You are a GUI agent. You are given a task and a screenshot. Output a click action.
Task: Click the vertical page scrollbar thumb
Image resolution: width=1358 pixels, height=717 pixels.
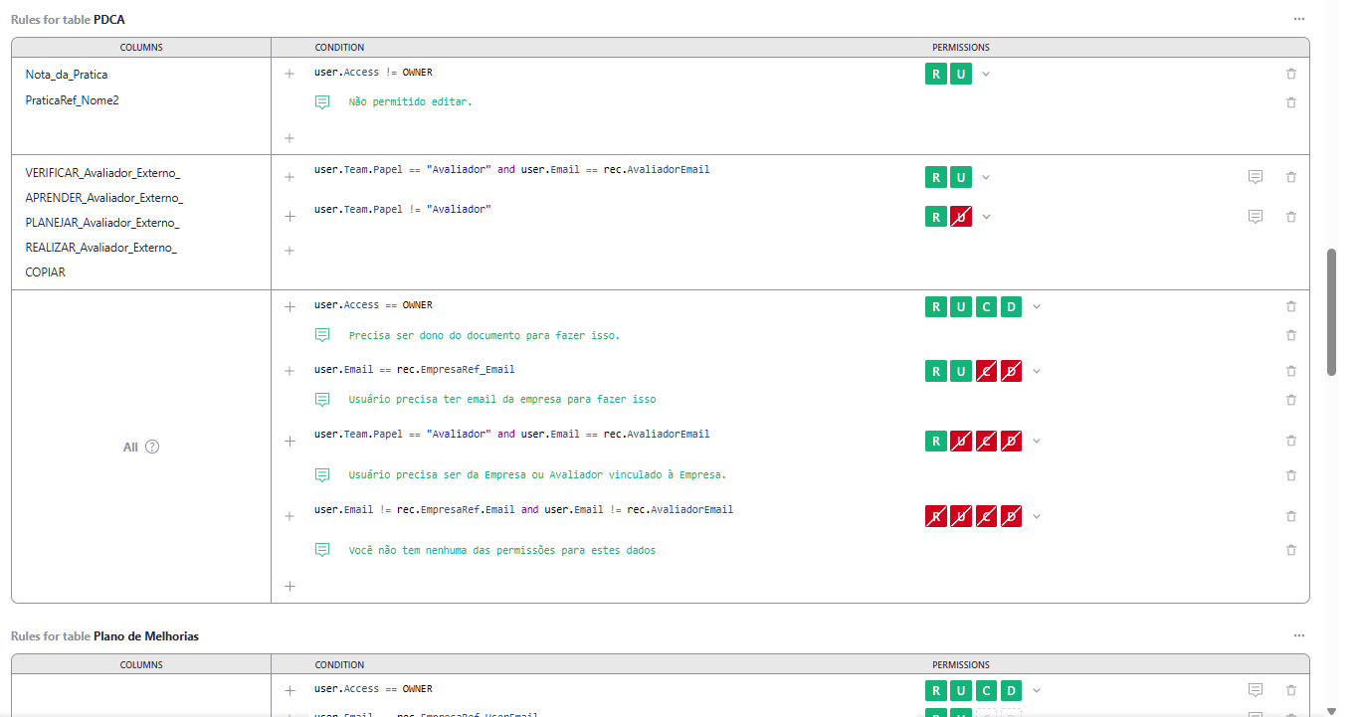click(1331, 311)
